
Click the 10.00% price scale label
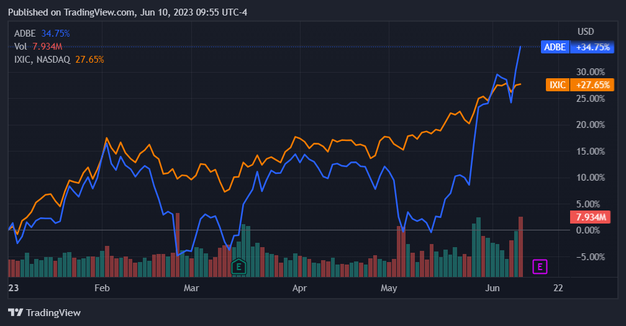pyautogui.click(x=591, y=178)
